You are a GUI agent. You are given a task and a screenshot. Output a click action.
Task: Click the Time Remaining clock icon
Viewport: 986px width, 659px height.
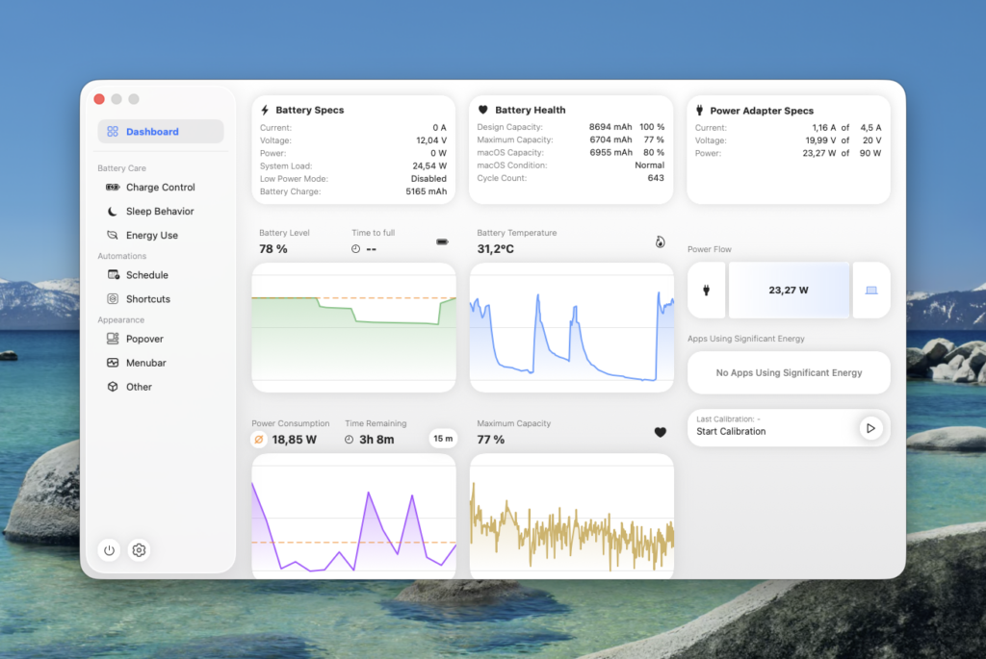click(x=349, y=440)
